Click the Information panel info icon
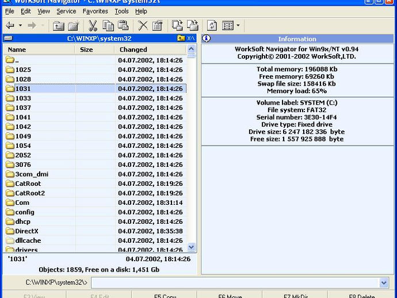The image size is (397, 298). tap(207, 39)
